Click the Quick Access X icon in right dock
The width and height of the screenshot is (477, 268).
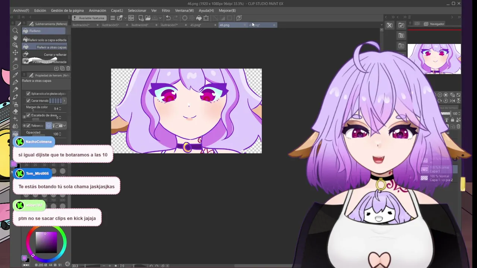[x=389, y=25]
